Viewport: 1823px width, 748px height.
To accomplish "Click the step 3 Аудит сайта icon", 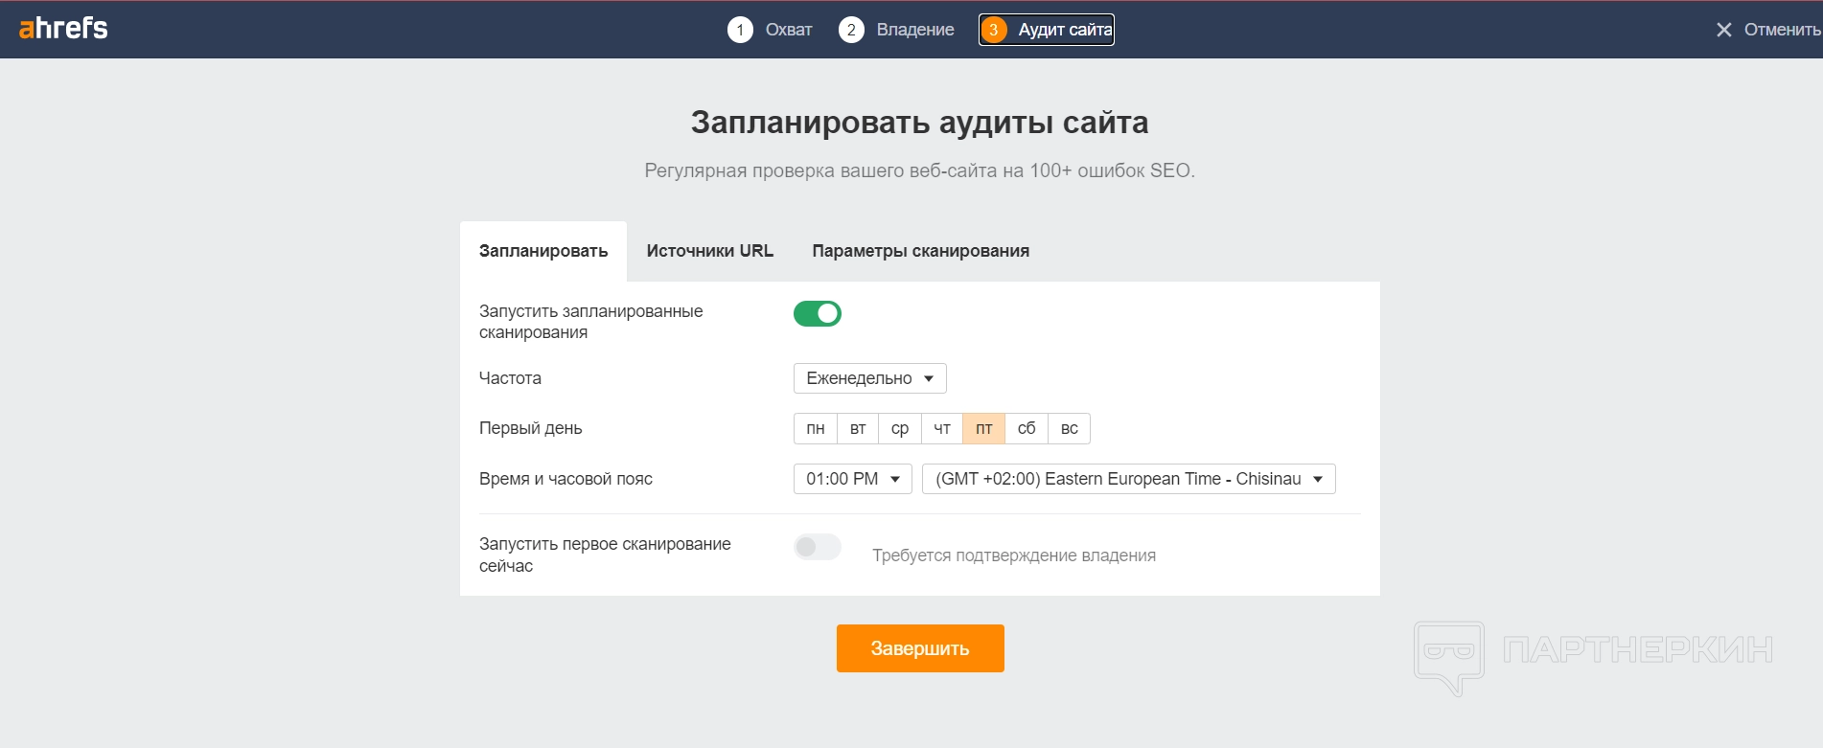I will tap(994, 30).
